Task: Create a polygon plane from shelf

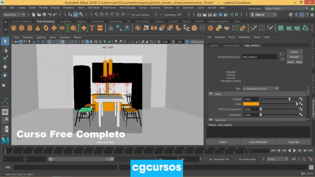Action: [x=54, y=28]
